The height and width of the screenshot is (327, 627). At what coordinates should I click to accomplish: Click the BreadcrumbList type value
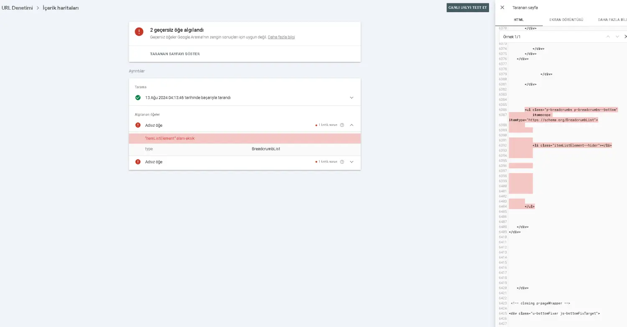coord(266,149)
